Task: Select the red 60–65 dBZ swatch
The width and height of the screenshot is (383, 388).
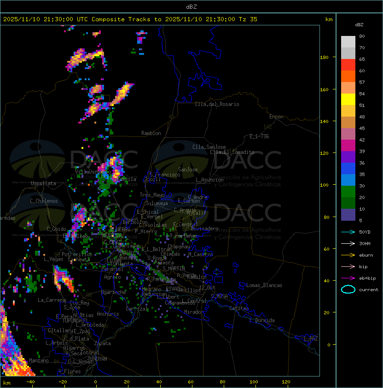Action: pyautogui.click(x=348, y=65)
